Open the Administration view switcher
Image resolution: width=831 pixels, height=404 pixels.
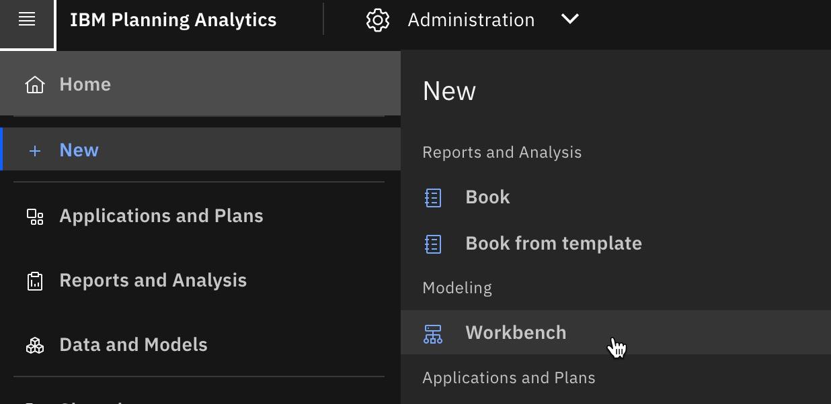click(x=471, y=20)
